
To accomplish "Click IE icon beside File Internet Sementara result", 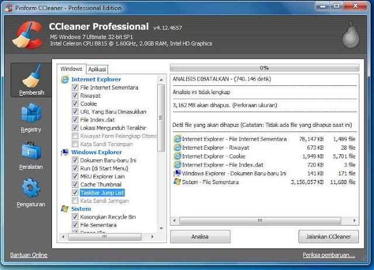I will click(x=177, y=139).
